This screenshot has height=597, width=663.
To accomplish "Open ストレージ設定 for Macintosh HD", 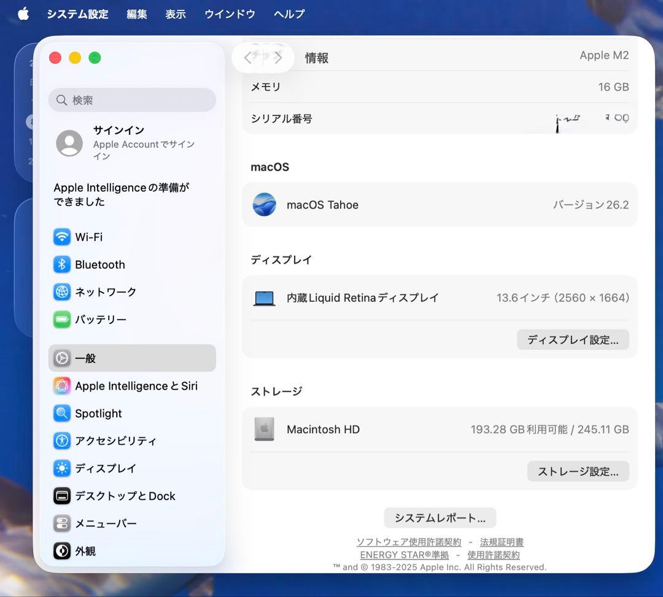I will pyautogui.click(x=577, y=471).
